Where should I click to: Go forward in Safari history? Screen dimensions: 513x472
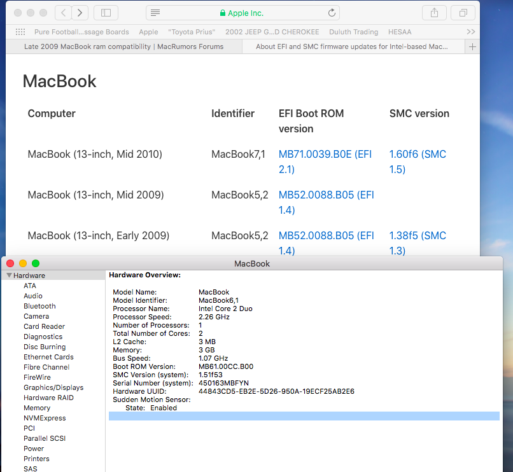click(80, 13)
